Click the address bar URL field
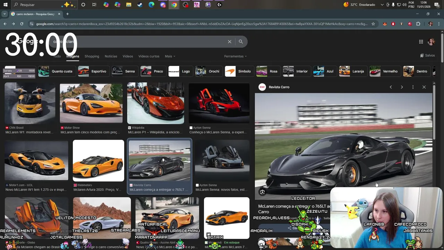Viewport: 444px width, 250px height. 201,24
